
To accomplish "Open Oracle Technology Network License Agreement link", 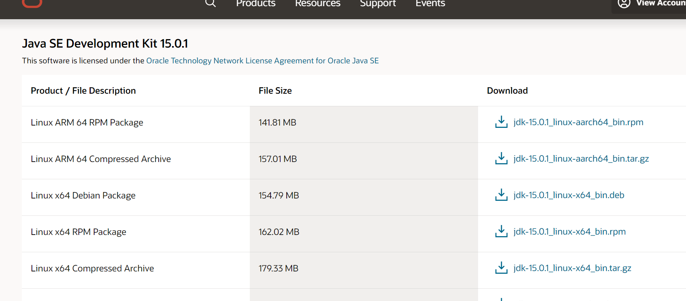I will pos(262,61).
